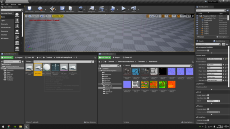Open the Window menu
The width and height of the screenshot is (230, 129).
(x=13, y=4)
